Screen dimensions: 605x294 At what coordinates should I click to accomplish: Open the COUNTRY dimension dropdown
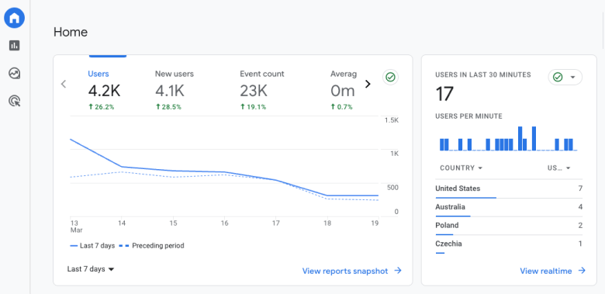(x=461, y=168)
